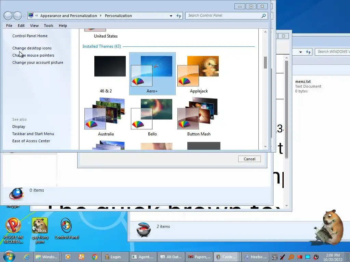Click the Windows Start orb

coord(9,257)
